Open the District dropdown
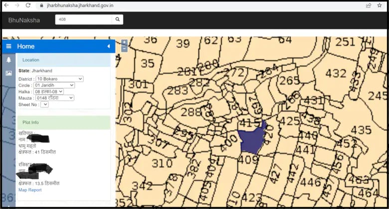The image size is (389, 209). pos(59,79)
